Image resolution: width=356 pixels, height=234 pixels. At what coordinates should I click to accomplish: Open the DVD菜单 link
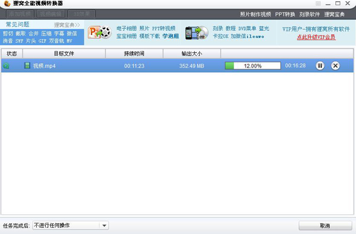click(x=247, y=28)
